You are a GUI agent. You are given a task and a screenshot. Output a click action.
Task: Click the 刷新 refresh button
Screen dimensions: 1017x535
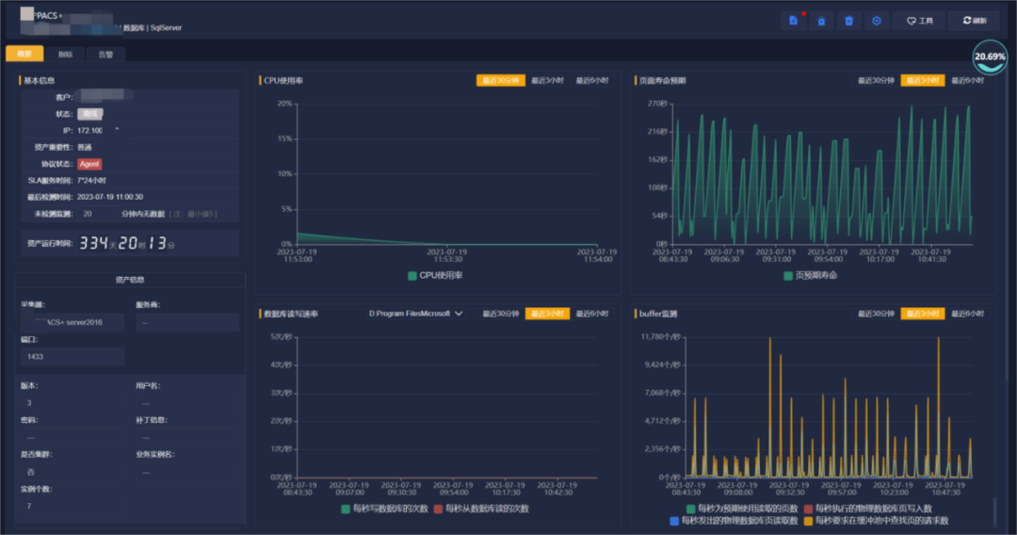pos(975,21)
